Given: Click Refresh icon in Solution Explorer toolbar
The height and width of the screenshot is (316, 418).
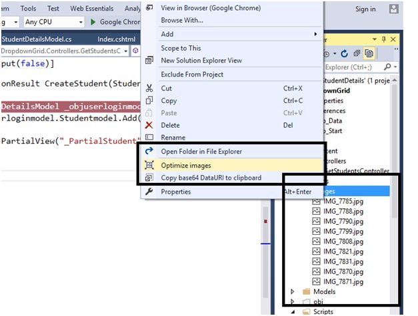Looking at the screenshot, I should 345,53.
